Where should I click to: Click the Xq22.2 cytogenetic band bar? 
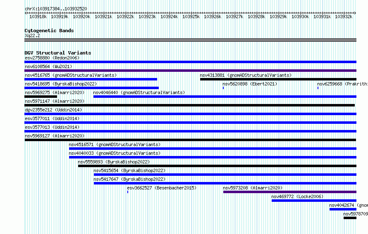[190, 40]
